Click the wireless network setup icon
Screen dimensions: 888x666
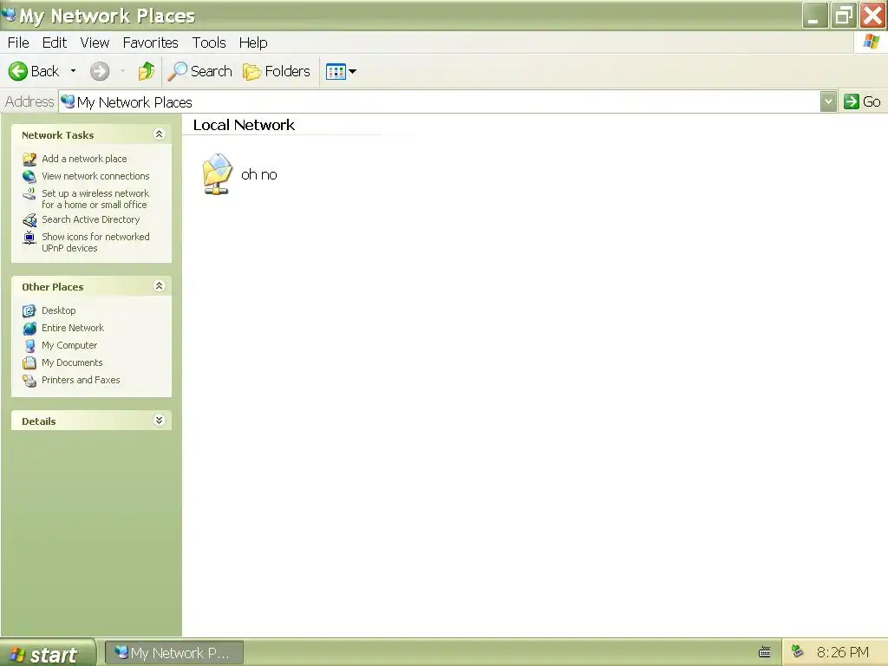tap(29, 194)
